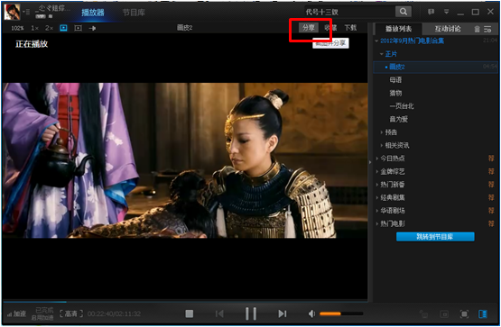
Task: Toggle the second screen-mode display icon
Action: point(78,28)
